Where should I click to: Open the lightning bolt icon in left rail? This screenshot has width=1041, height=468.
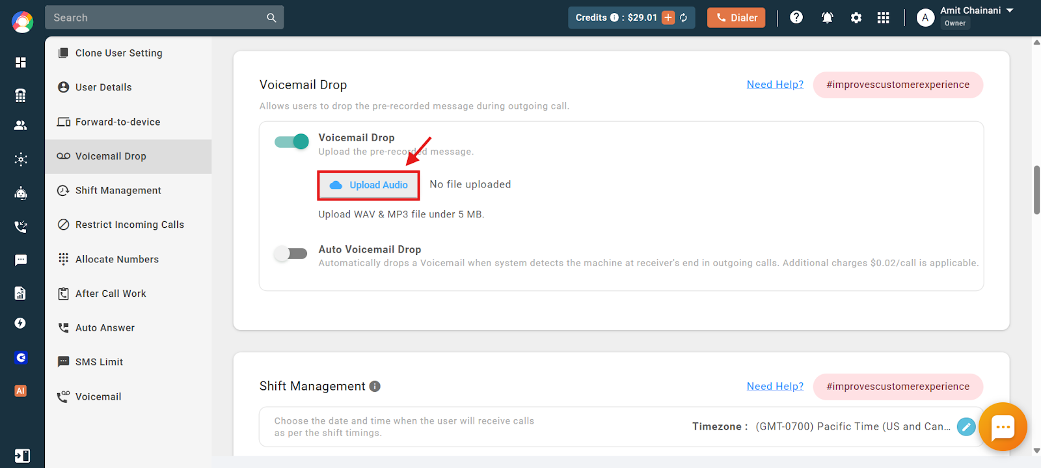coord(21,323)
